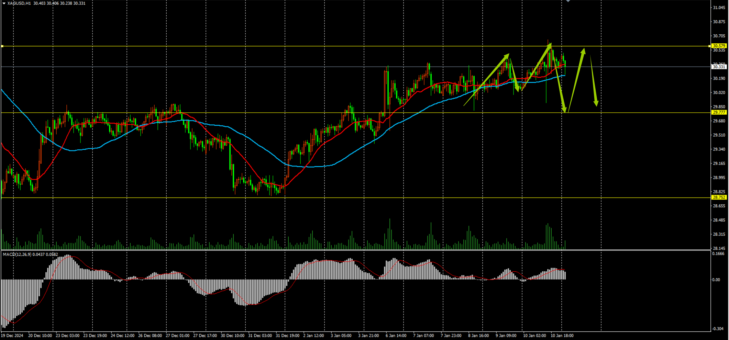The height and width of the screenshot is (340, 729).
Task: Click the MACD(12,26,9) indicator label
Action: tap(30, 254)
